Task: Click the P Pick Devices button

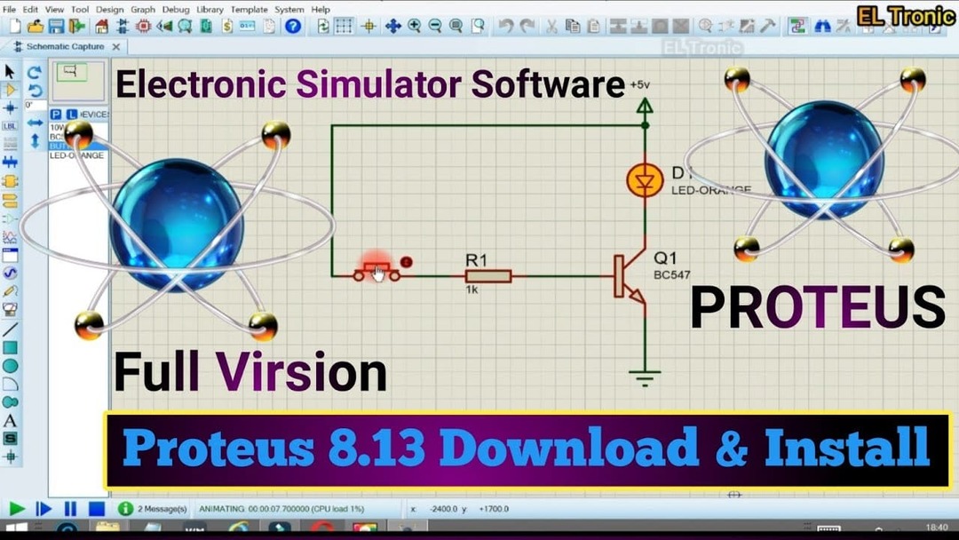Action: tap(56, 115)
